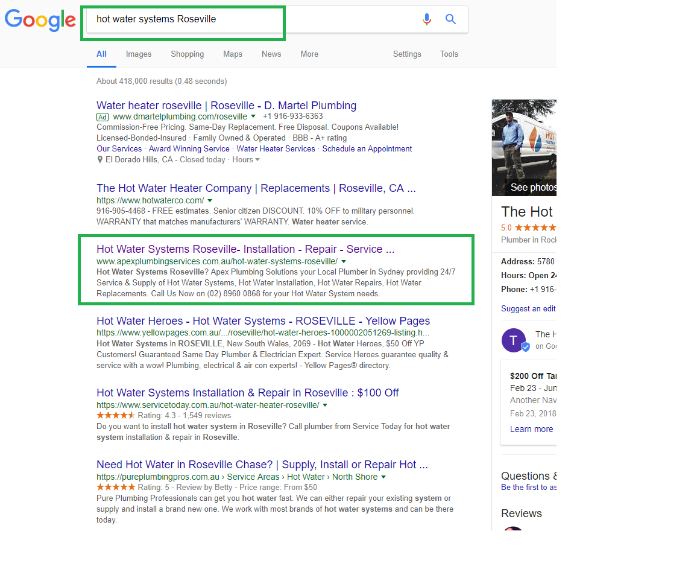
Task: Open dropdown arrow beside hotwaterco.com URL
Action: point(210,201)
